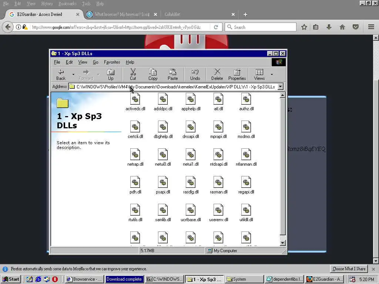Open Properties from the toolbar

[237, 75]
